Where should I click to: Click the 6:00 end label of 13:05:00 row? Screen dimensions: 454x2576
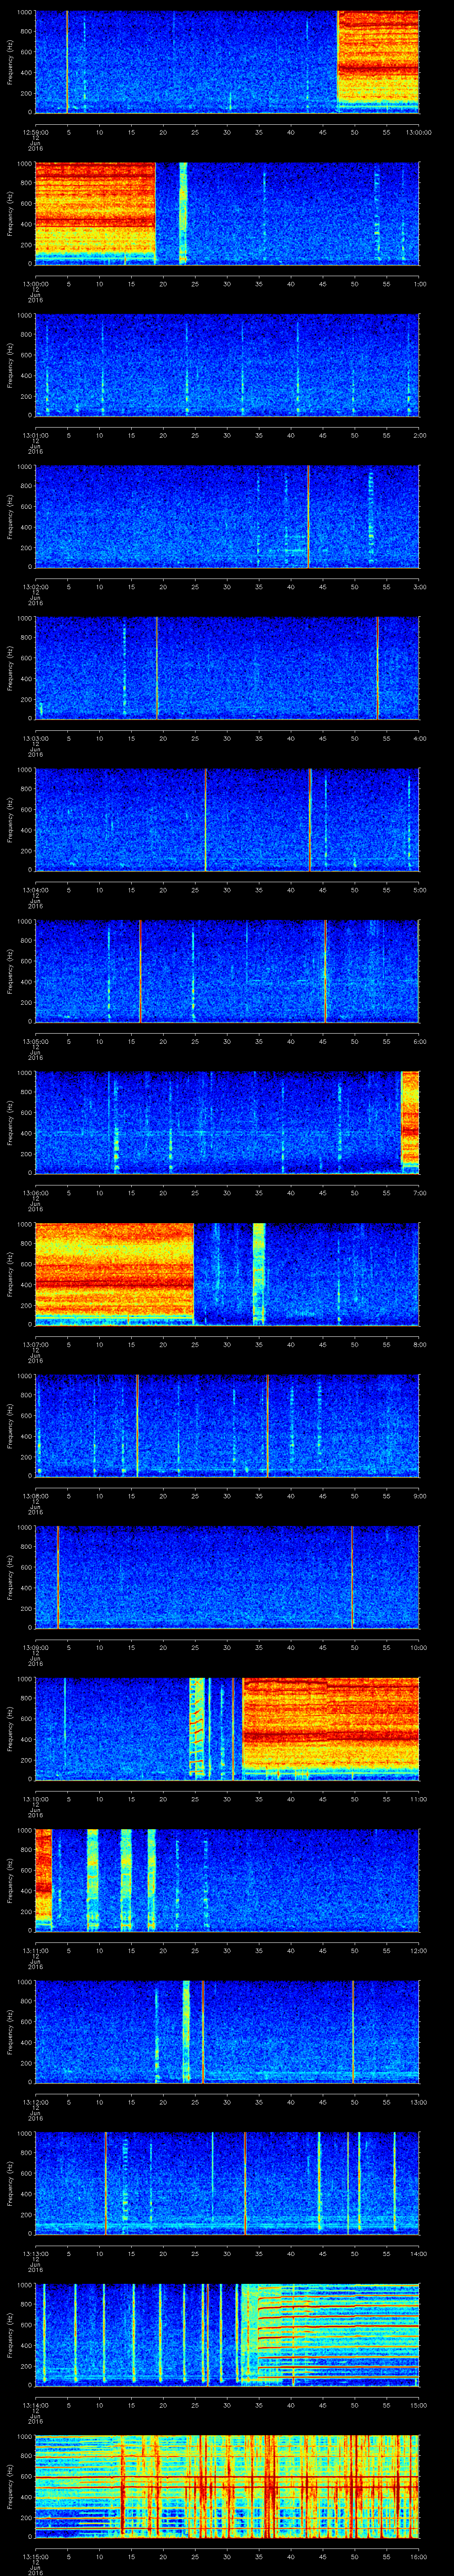pos(419,1041)
